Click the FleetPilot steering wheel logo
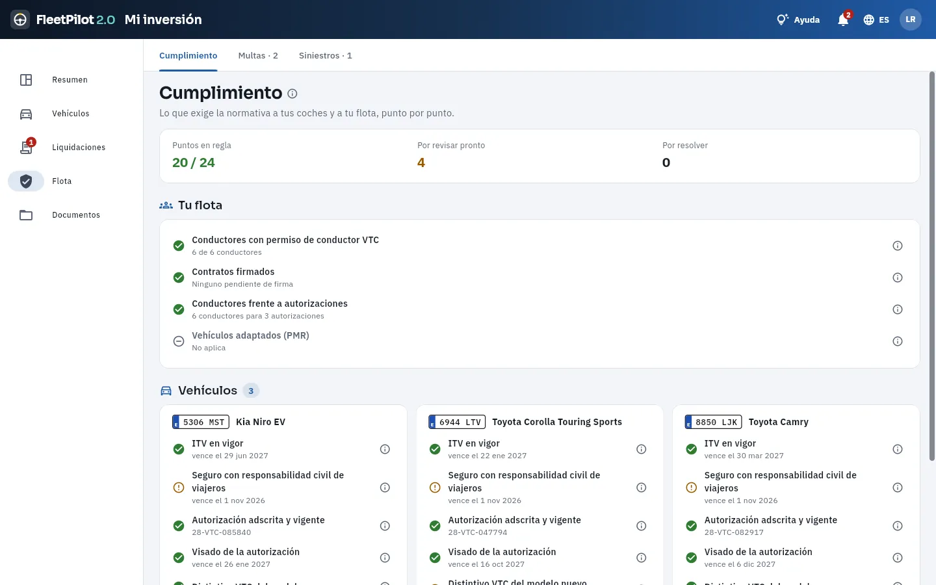The width and height of the screenshot is (936, 585). 20,19
